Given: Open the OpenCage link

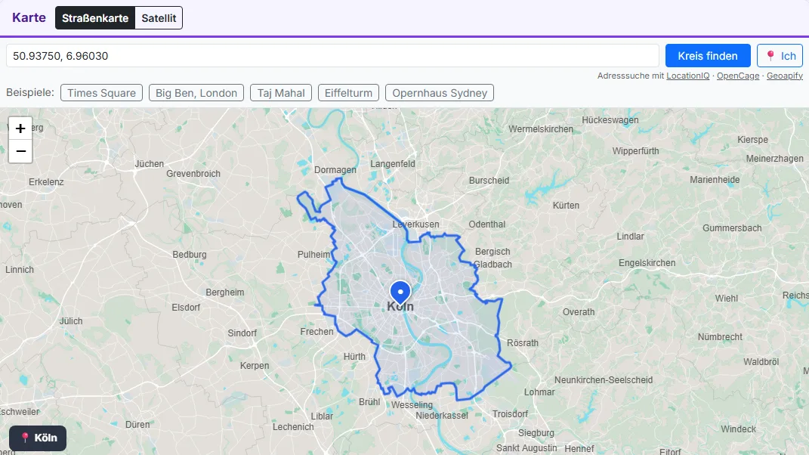Looking at the screenshot, I should click(738, 76).
